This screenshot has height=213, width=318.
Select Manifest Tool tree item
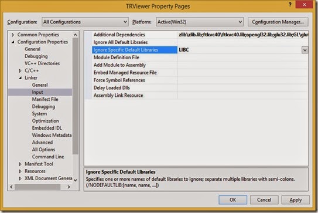click(x=39, y=164)
